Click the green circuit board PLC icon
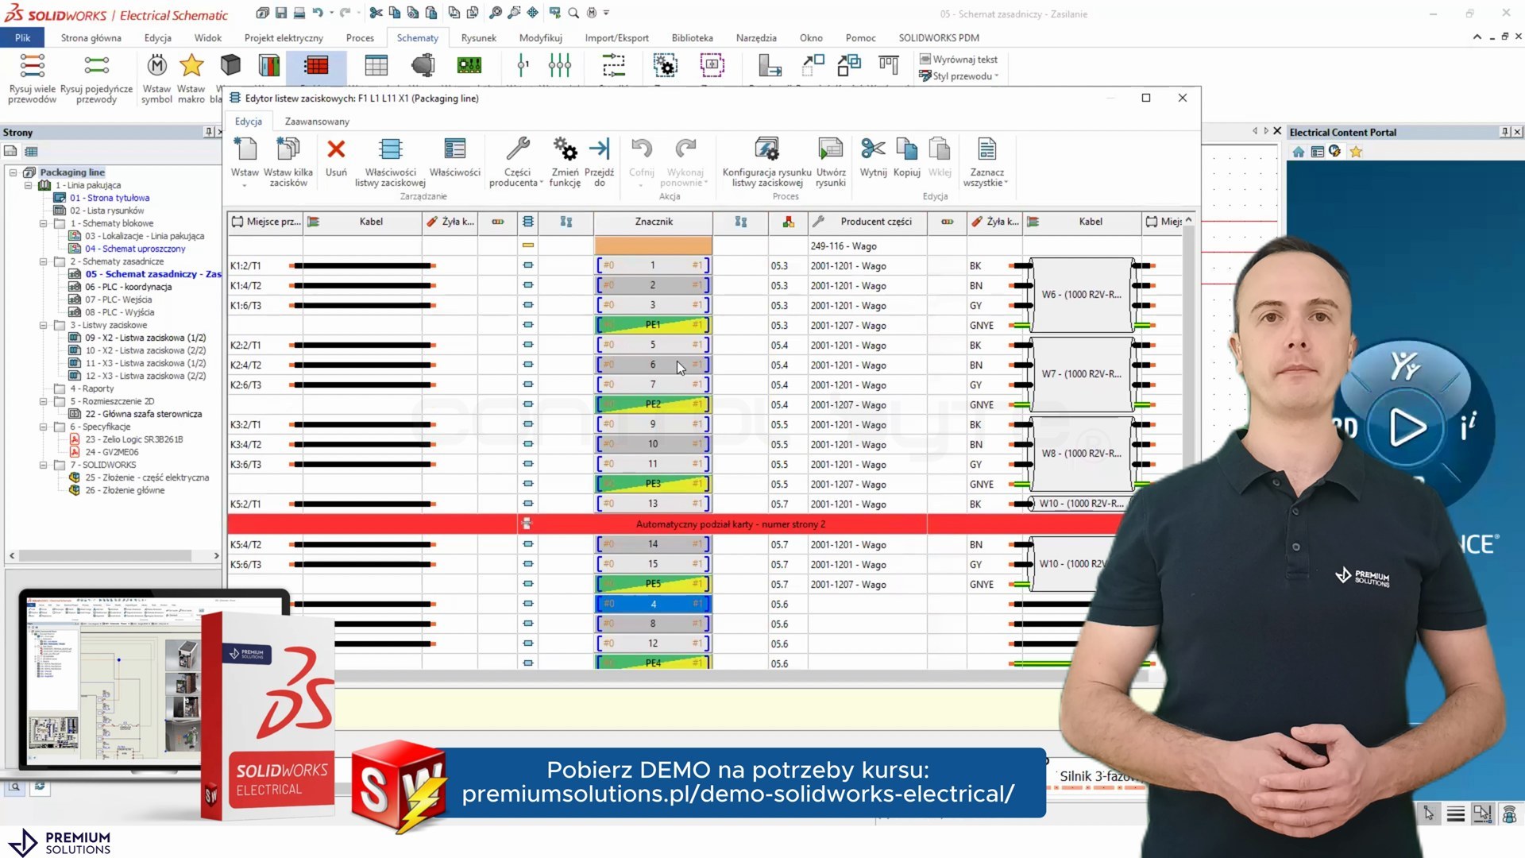 [469, 65]
